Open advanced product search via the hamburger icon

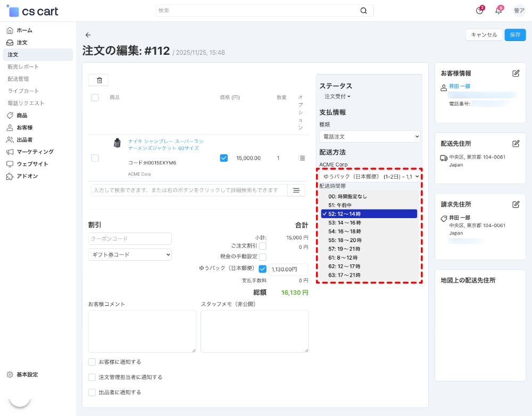coord(296,190)
